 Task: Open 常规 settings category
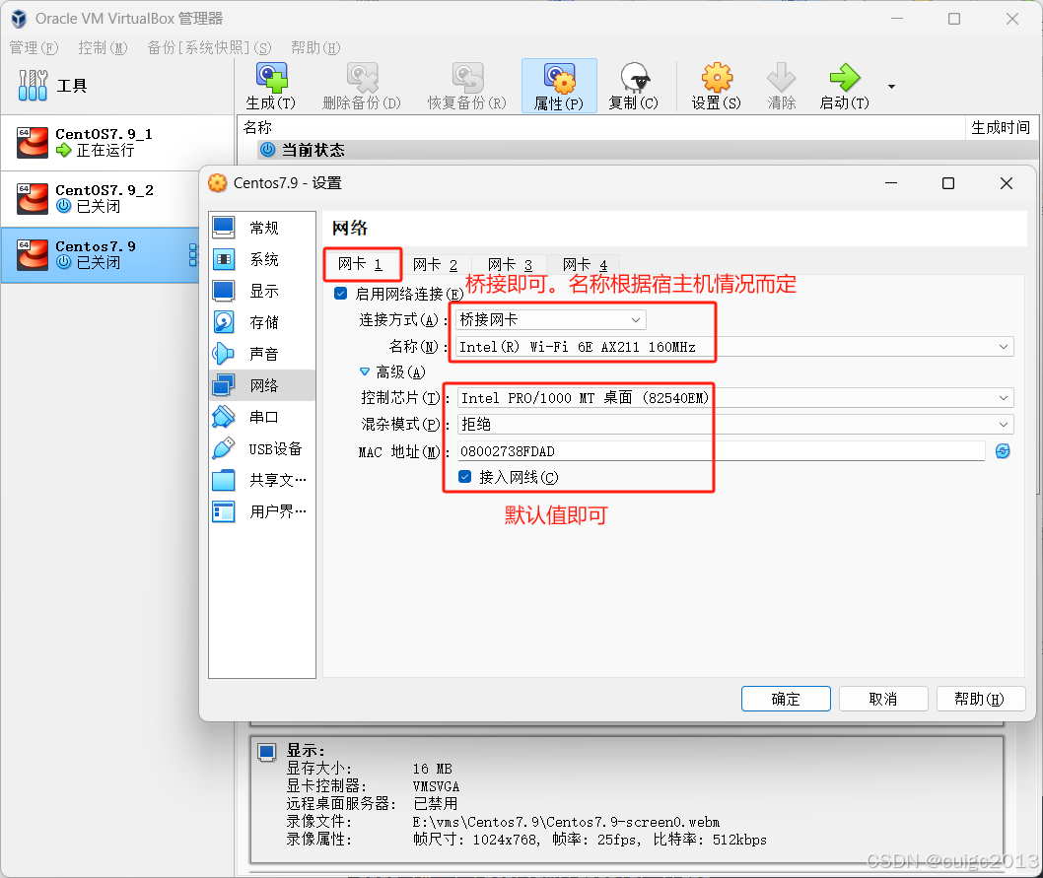262,229
